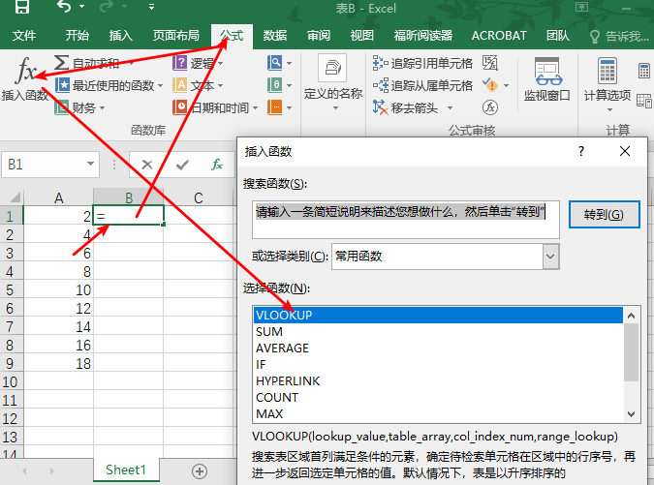Click function list scrollbar down arrow
This screenshot has height=485, width=654.
[x=631, y=414]
